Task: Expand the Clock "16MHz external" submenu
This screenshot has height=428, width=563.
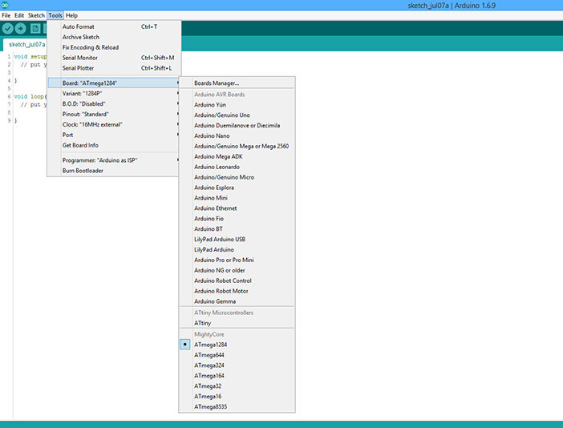Action: click(x=113, y=124)
